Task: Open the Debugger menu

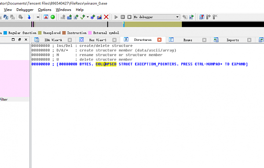Action: tap(25, 10)
